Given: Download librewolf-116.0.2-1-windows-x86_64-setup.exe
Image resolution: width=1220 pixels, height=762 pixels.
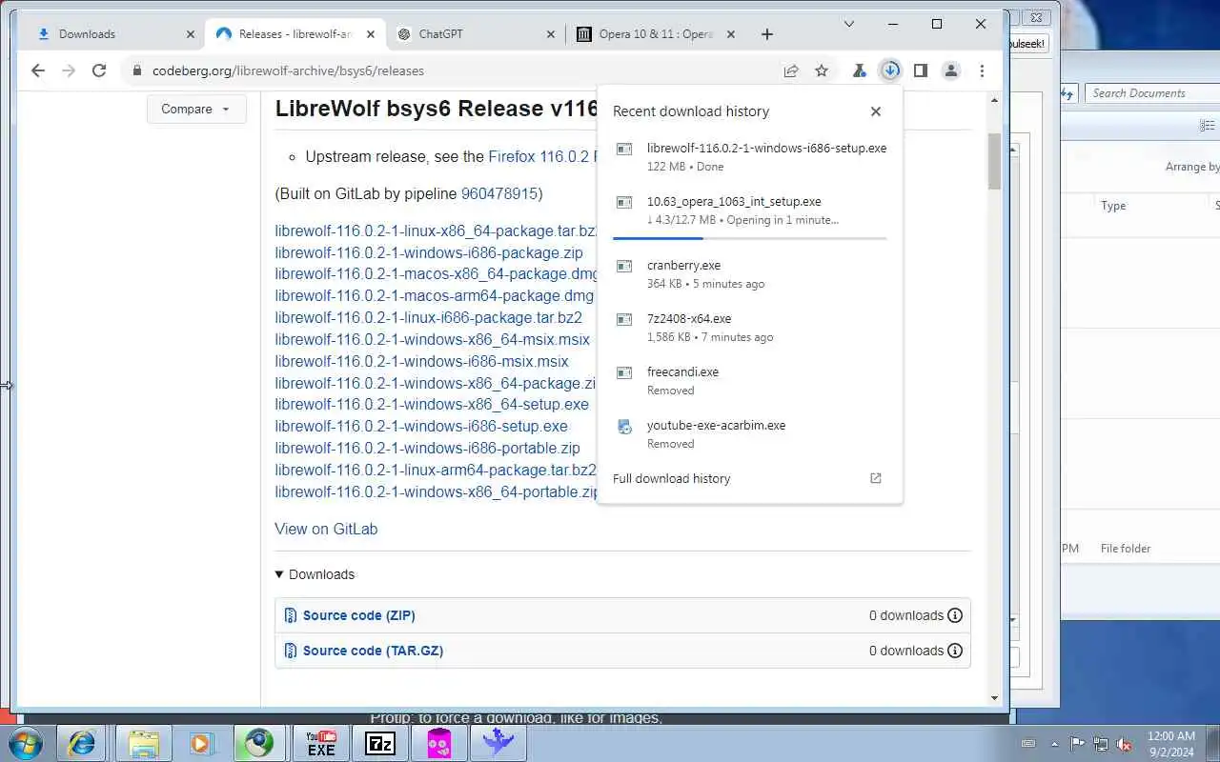Looking at the screenshot, I should pos(432,405).
